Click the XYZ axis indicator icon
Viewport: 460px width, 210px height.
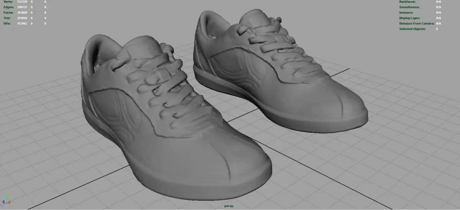pos(6,200)
